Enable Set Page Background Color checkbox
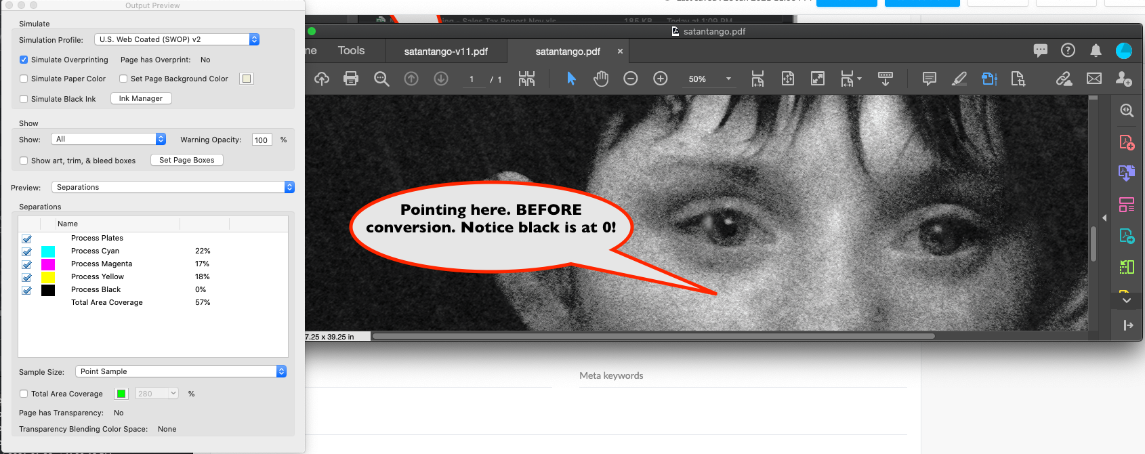Image resolution: width=1145 pixels, height=454 pixels. pos(123,79)
